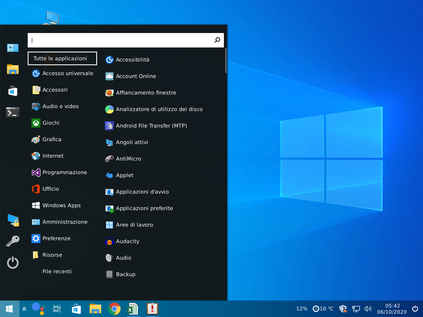Image resolution: width=423 pixels, height=317 pixels.
Task: Open the store icon on the taskbar
Action: [x=76, y=309]
